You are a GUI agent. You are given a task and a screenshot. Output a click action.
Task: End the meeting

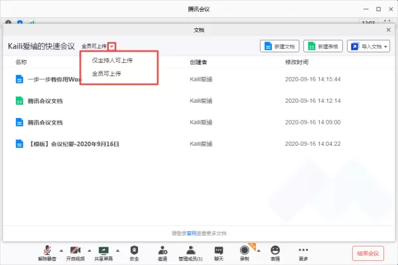coord(367,253)
